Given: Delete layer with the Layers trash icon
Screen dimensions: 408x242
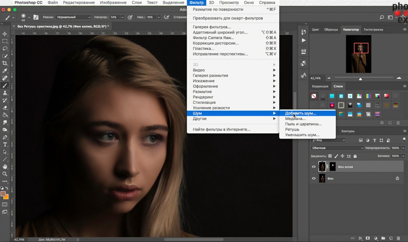Looking at the screenshot, I should tap(398, 238).
